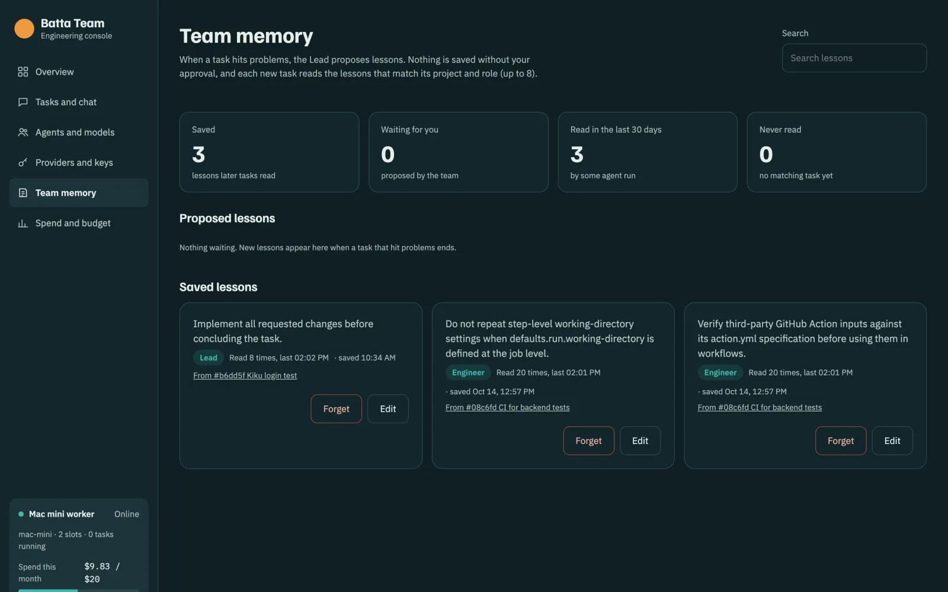
Task: Click the Lead role tag
Action: 208,358
